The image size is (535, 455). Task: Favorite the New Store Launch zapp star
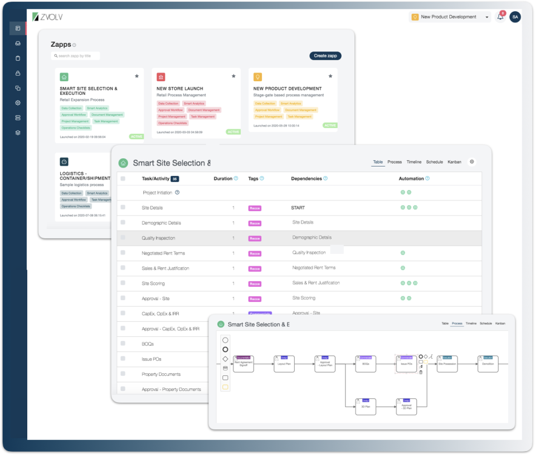tap(234, 76)
